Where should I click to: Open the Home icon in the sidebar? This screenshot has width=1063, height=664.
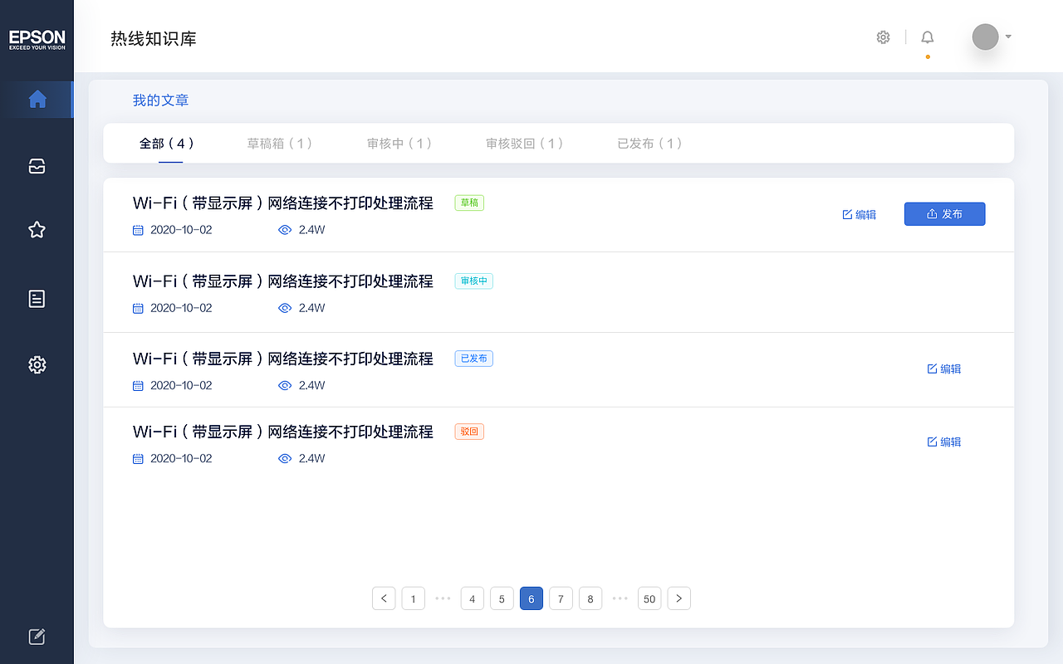[37, 99]
